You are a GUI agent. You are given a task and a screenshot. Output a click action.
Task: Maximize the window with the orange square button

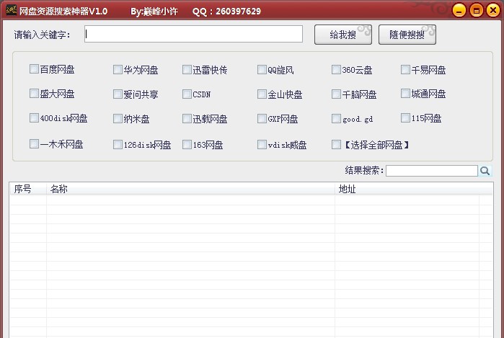[477, 10]
